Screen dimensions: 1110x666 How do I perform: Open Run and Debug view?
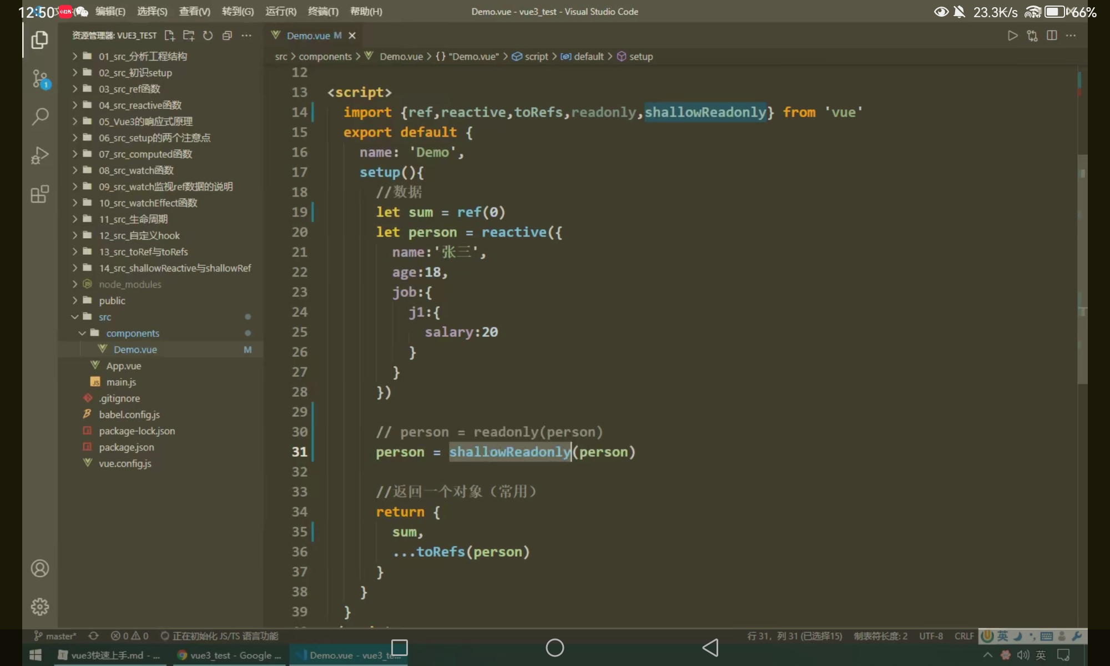coord(40,155)
